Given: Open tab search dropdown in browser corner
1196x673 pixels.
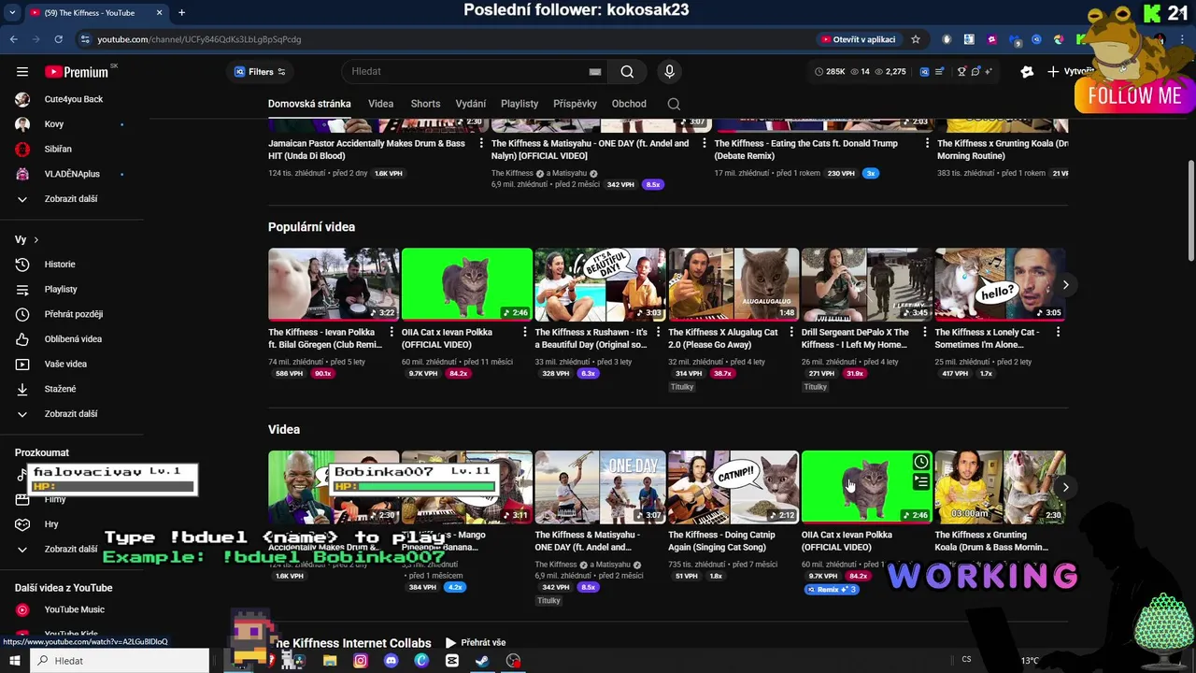Looking at the screenshot, I should coord(12,12).
